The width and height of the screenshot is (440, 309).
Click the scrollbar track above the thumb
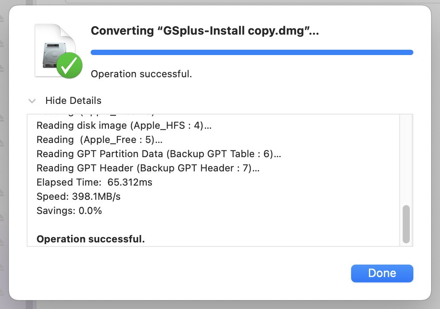tap(406, 160)
